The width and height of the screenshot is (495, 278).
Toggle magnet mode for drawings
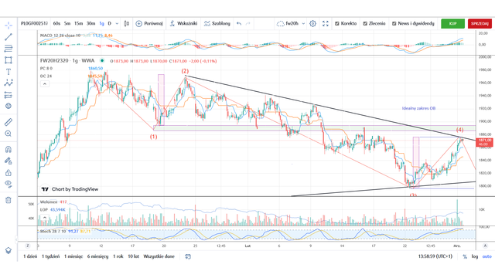(9, 149)
